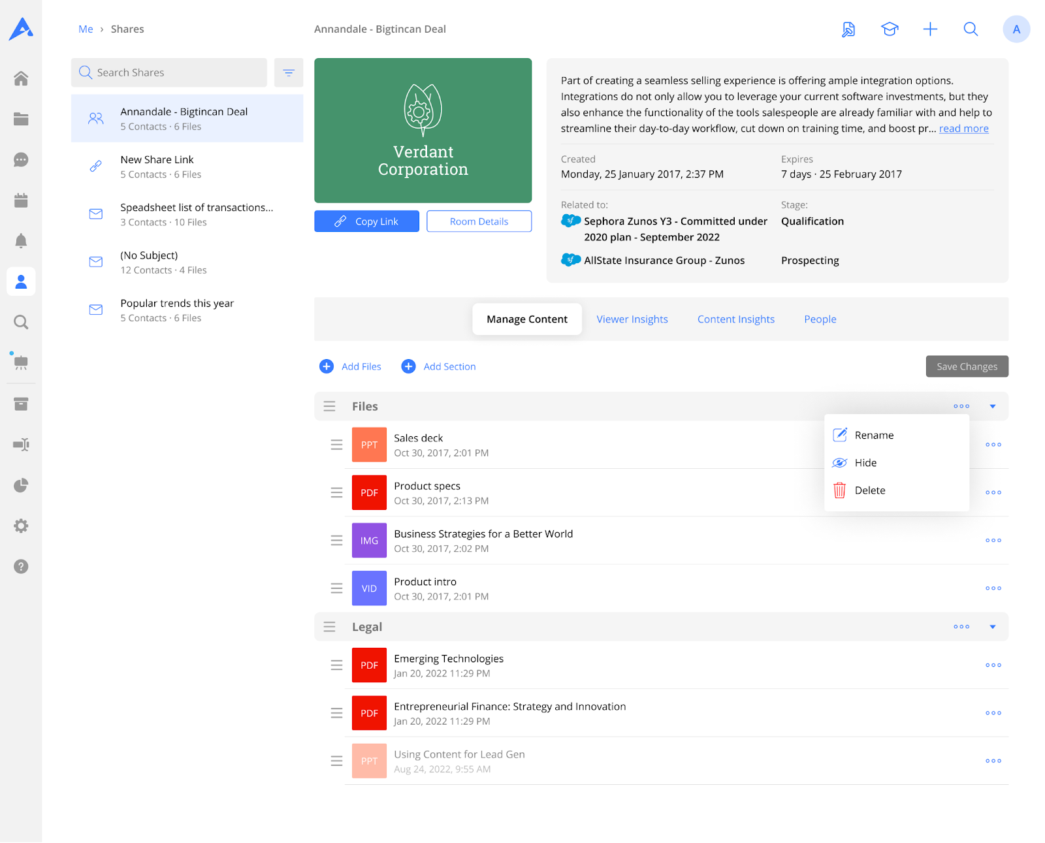Select Rename from the context menu

873,436
